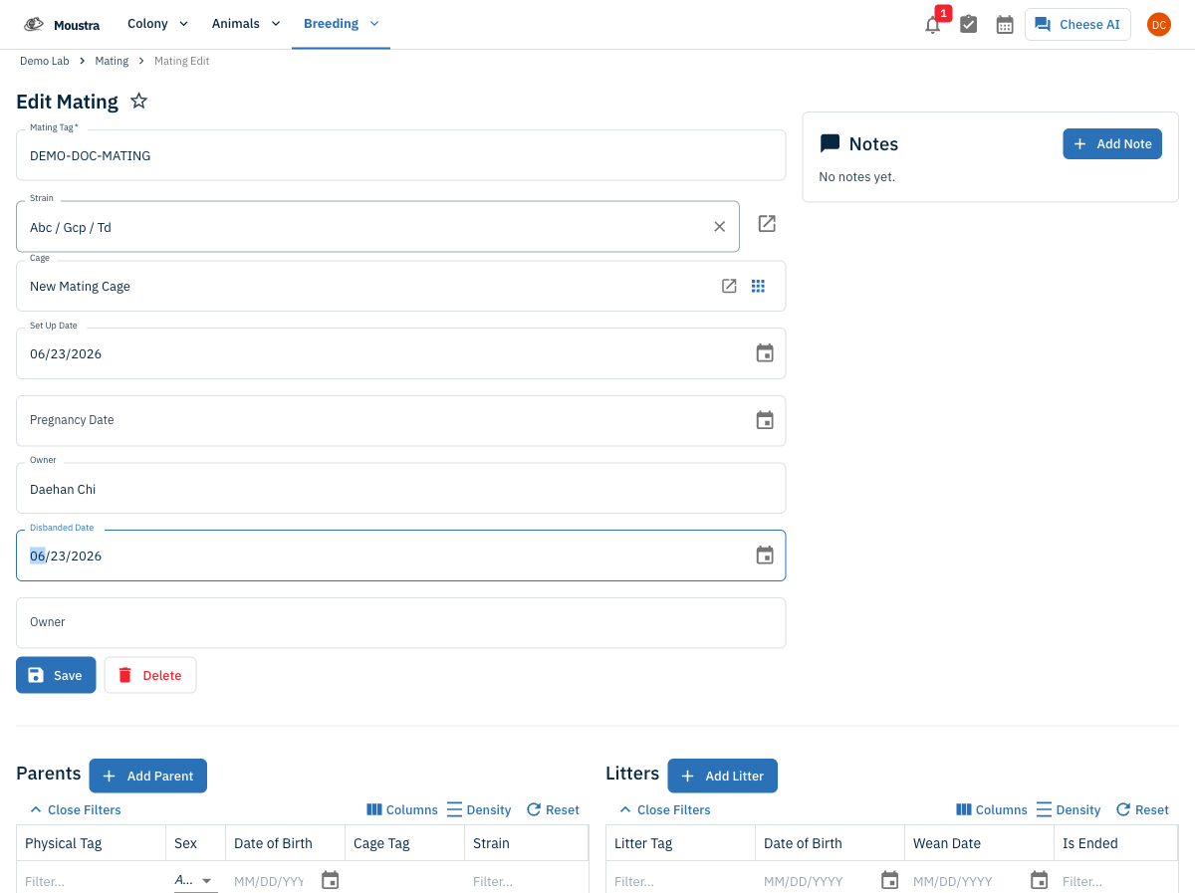Go to Demo Lab breadcrumb
The height and width of the screenshot is (893, 1195).
tap(45, 61)
